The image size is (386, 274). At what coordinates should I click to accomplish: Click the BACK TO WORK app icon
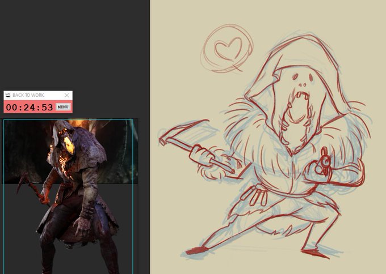click(8, 95)
